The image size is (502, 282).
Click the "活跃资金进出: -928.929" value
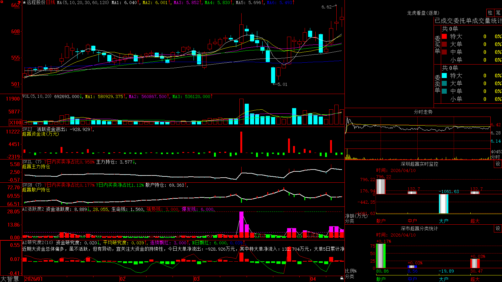pos(65,129)
